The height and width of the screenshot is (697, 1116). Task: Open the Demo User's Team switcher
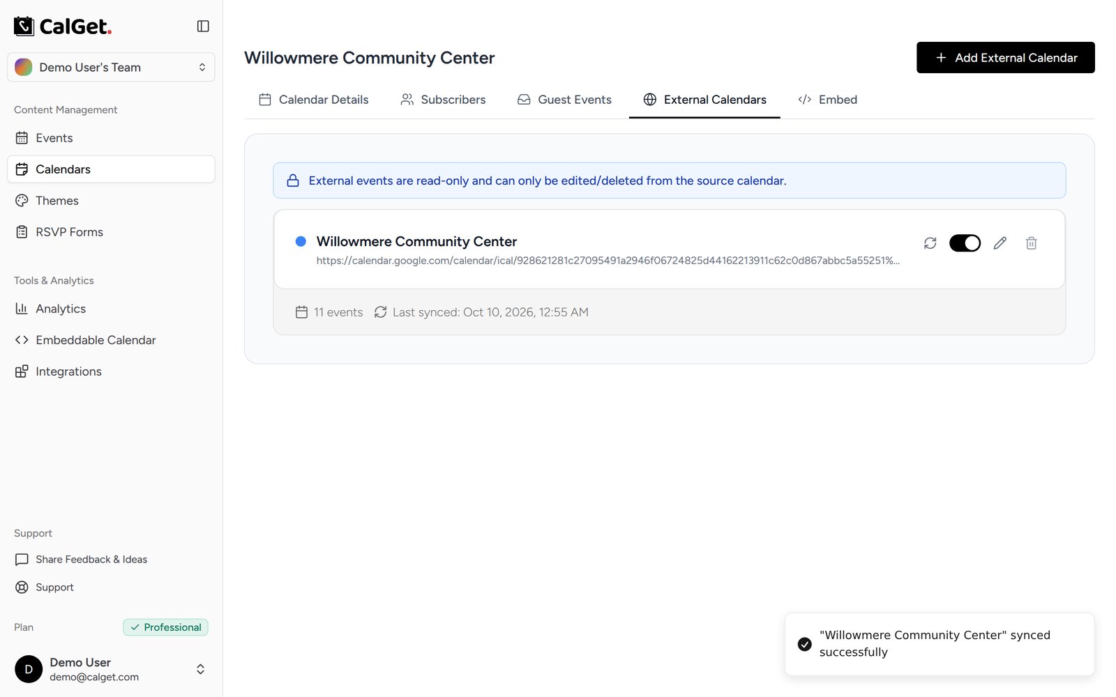[x=111, y=67]
